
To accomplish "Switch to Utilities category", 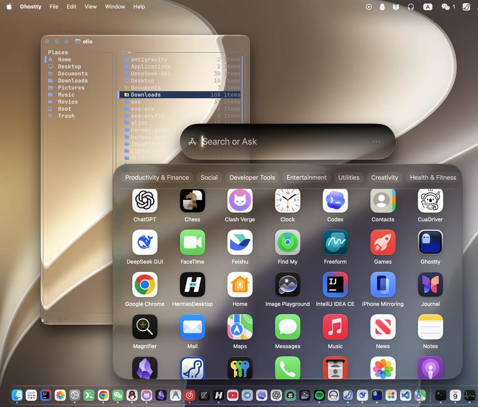I will click(349, 178).
